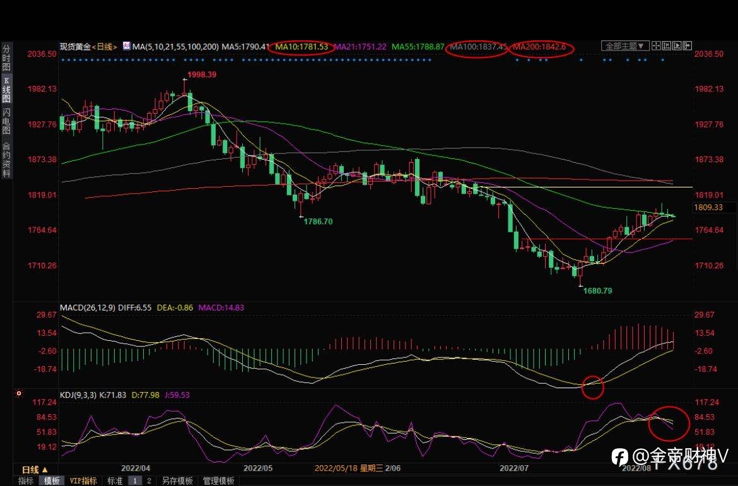Select the 指标 tab at bottom
Viewport: 738px width, 486px height.
click(x=26, y=481)
